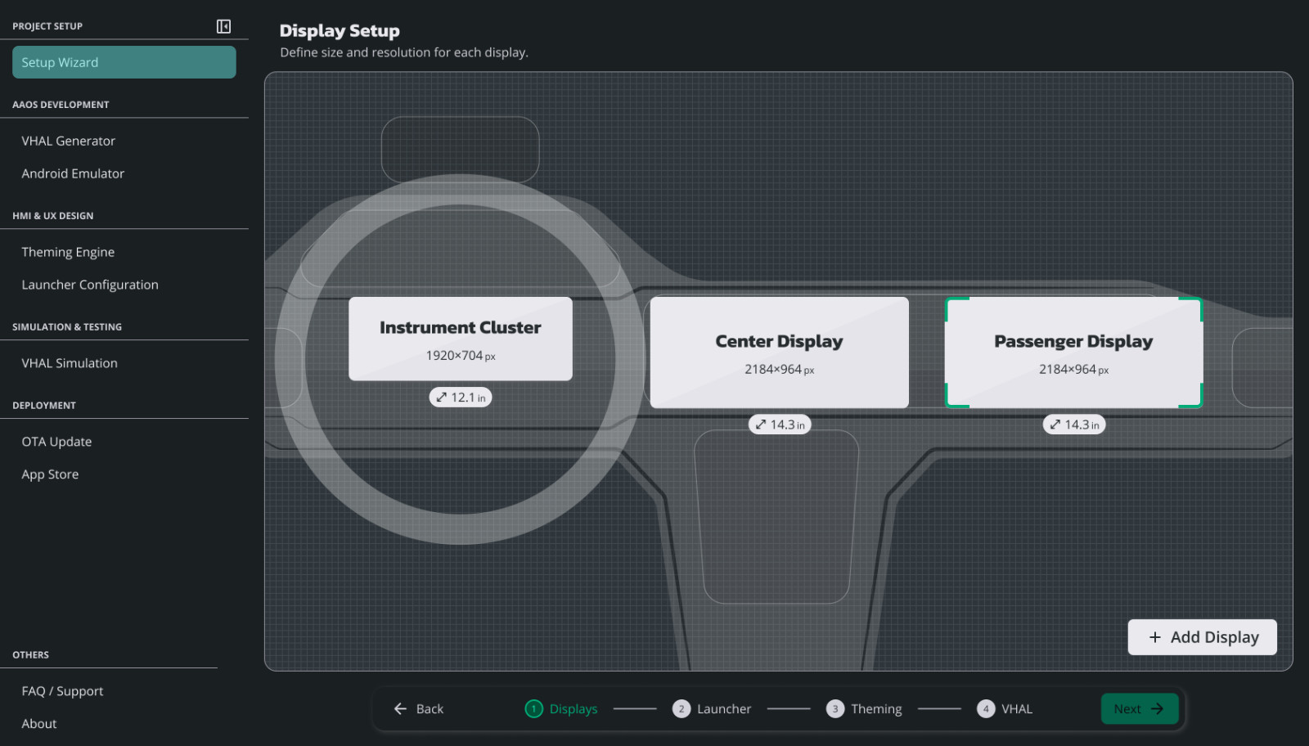The image size is (1309, 746).
Task: Select the Instrument Cluster display card
Action: tap(461, 339)
